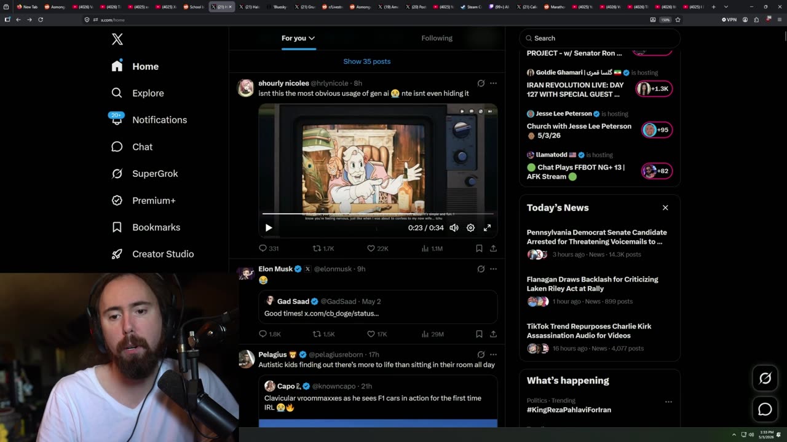Image resolution: width=787 pixels, height=442 pixels.
Task: Open Pelagius profile name
Action: pyautogui.click(x=272, y=355)
